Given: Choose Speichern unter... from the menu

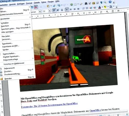Looking at the screenshot, I should (x=15, y=28).
